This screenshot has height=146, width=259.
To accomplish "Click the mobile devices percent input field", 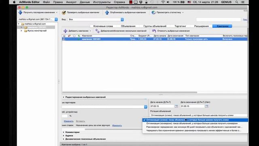I will (65, 116).
